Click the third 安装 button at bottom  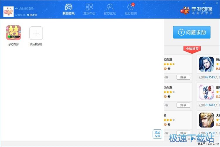coord(183,133)
